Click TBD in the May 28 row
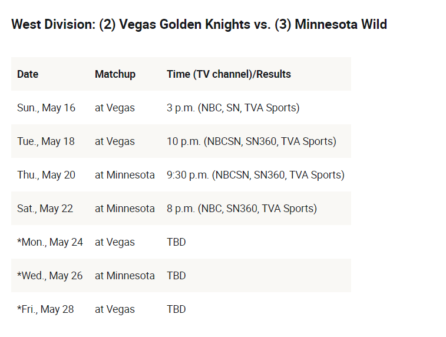The width and height of the screenshot is (446, 337). point(176,309)
